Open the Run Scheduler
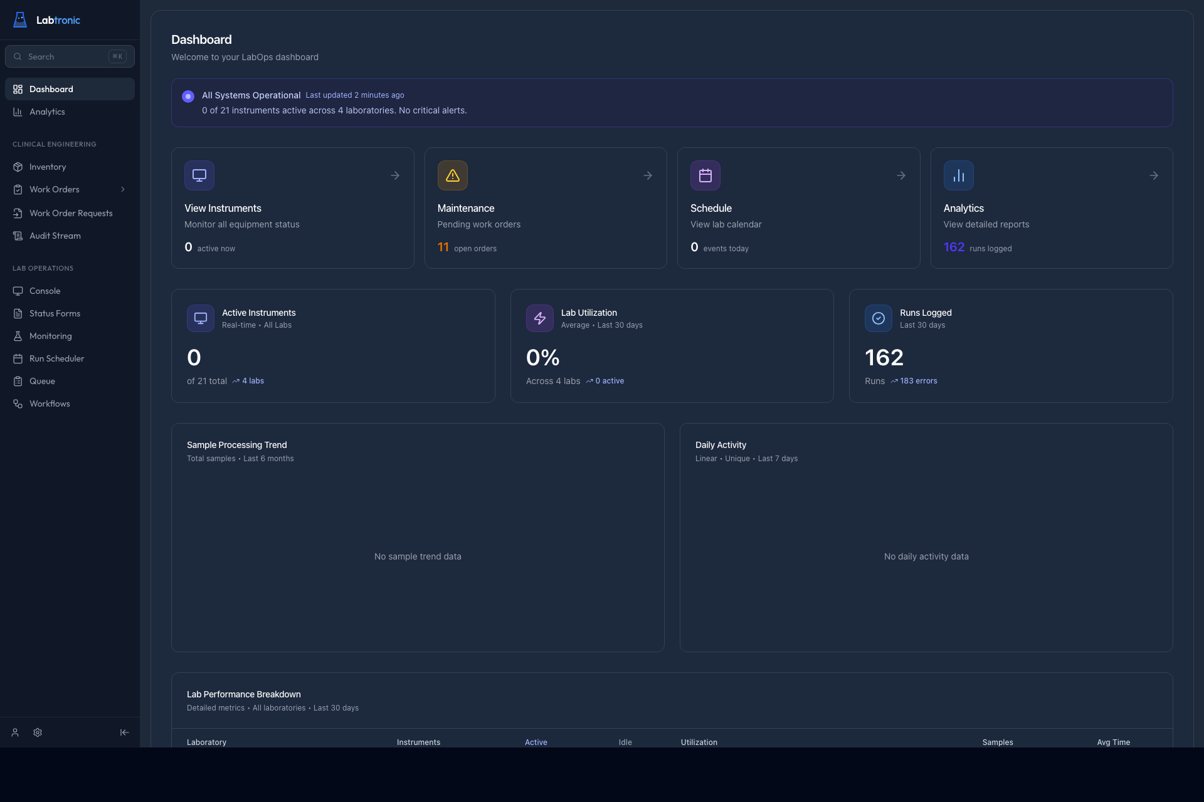Screen dimensions: 1204x802 coord(56,358)
